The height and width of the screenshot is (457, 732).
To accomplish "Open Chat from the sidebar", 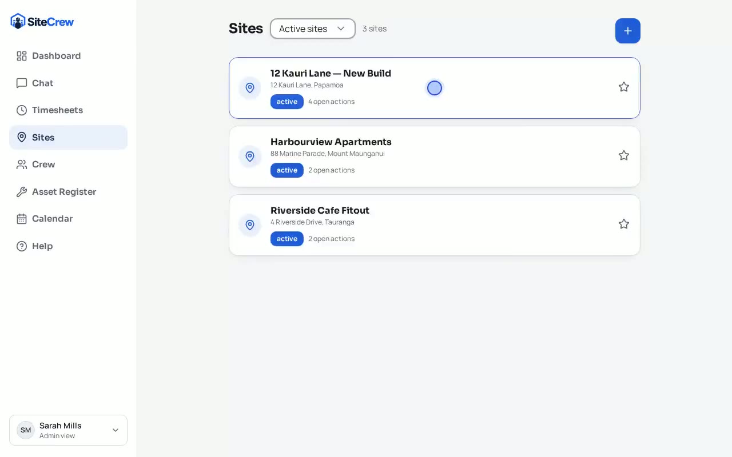I will click(x=68, y=83).
